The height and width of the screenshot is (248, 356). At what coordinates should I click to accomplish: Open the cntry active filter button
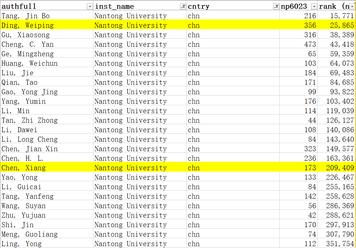(276, 7)
